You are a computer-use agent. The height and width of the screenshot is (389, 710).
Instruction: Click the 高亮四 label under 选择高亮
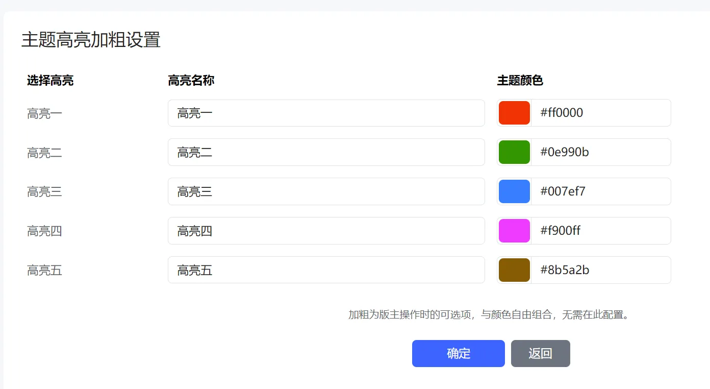point(44,231)
